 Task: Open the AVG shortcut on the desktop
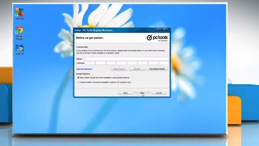[x=19, y=13]
